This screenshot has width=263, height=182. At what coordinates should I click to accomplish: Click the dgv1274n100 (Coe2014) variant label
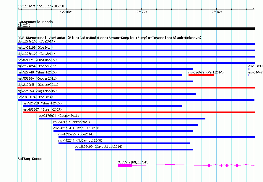pyautogui.click(x=36, y=41)
